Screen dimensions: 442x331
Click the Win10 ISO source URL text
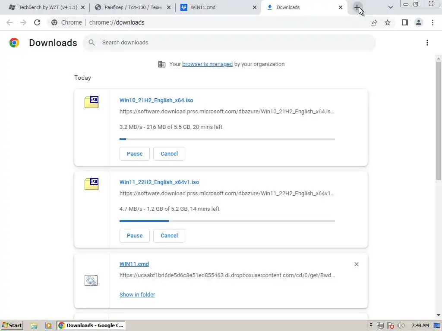click(227, 112)
